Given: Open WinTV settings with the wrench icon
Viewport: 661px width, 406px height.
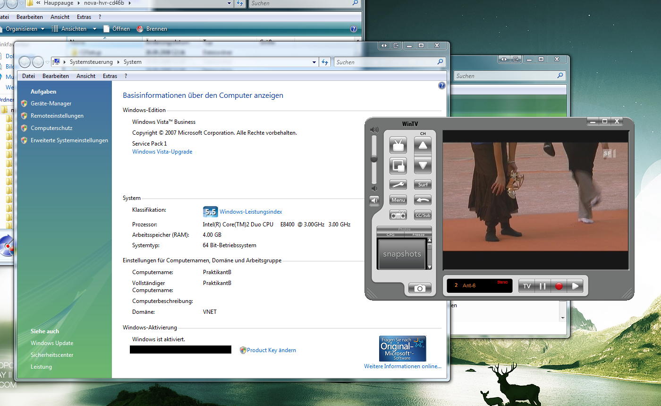Looking at the screenshot, I should tap(398, 184).
